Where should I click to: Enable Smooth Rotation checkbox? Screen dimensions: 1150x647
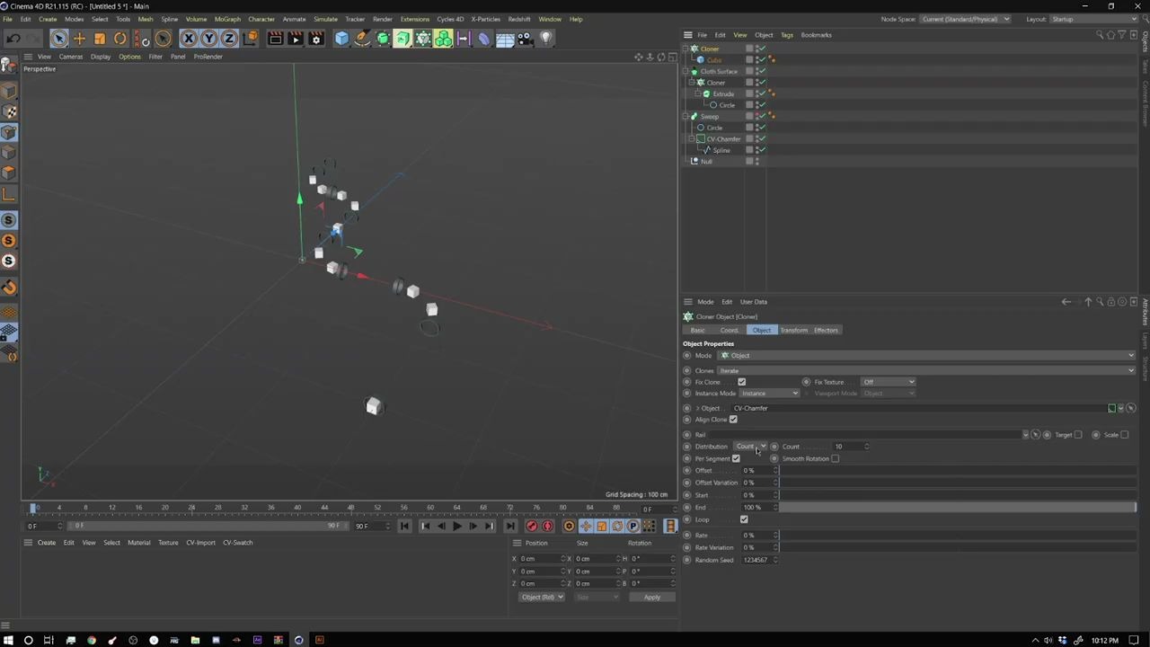point(836,458)
